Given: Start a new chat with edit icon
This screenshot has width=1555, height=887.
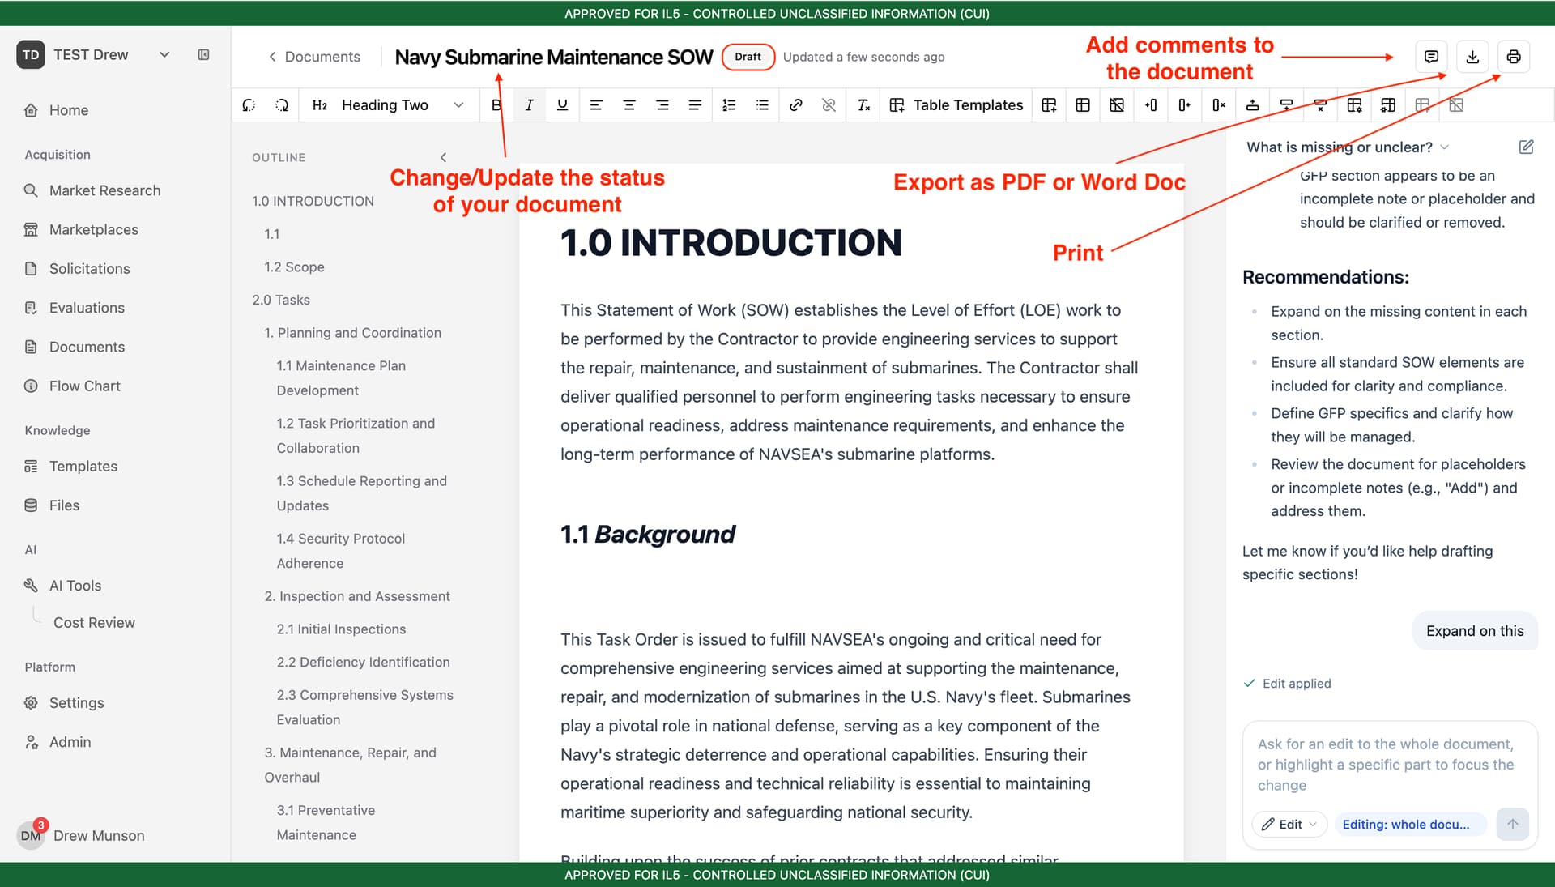Looking at the screenshot, I should [x=1526, y=147].
